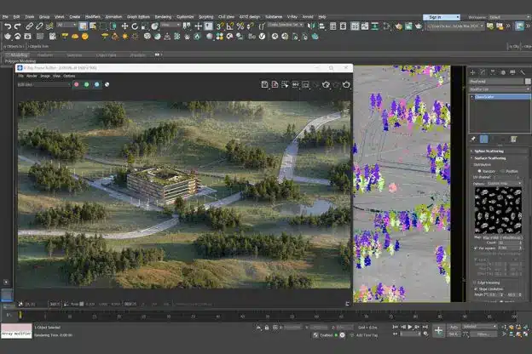Open the Workspaces Default dropdown
The image size is (532, 354).
point(510,17)
